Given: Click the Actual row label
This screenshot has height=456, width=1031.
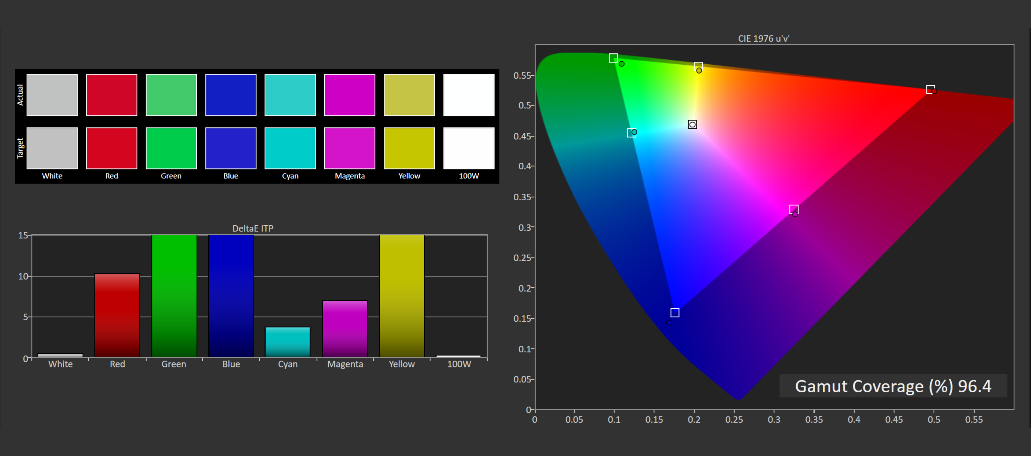Looking at the screenshot, I should click(20, 95).
